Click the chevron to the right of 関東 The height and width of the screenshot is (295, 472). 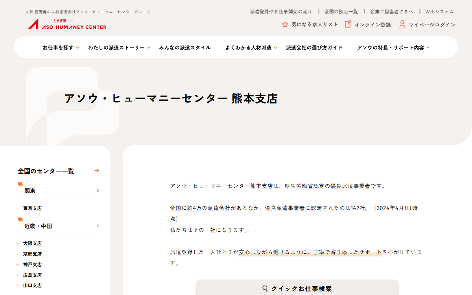click(x=98, y=191)
